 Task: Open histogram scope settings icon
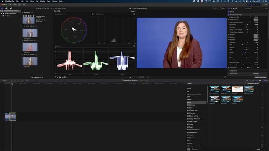coord(134,14)
